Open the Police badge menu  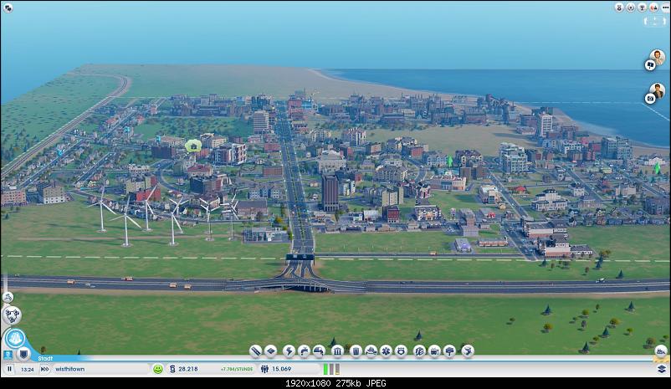point(402,351)
